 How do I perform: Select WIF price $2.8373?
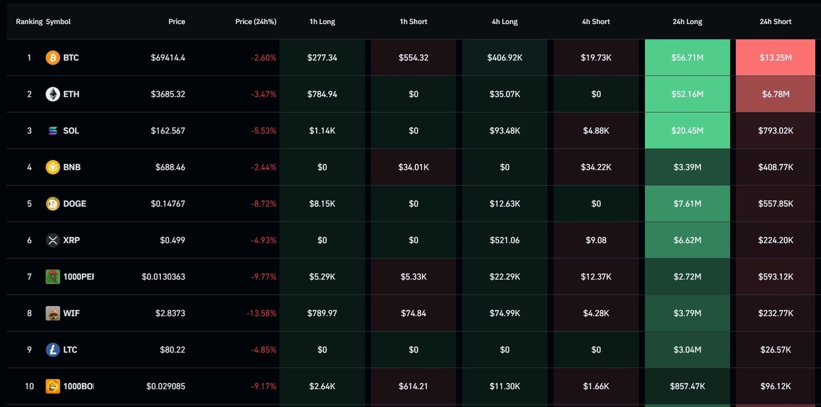coord(170,313)
